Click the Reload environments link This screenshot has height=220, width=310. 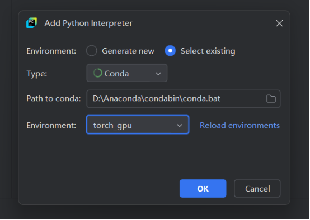239,125
